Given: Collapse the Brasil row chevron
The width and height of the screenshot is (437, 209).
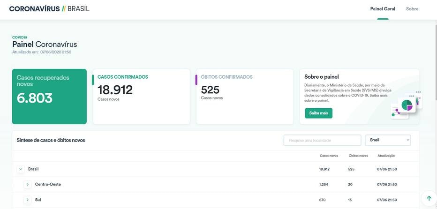Looking at the screenshot, I should click(x=21, y=169).
